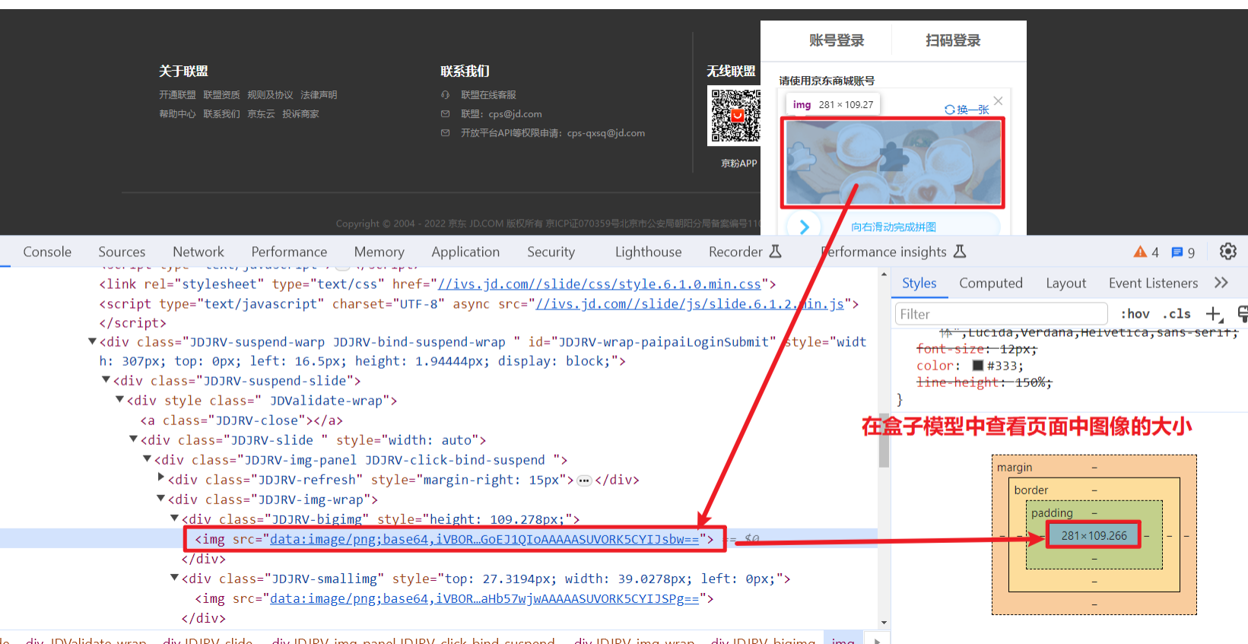Click the Performance insights flask icon
The width and height of the screenshot is (1248, 644).
click(959, 251)
